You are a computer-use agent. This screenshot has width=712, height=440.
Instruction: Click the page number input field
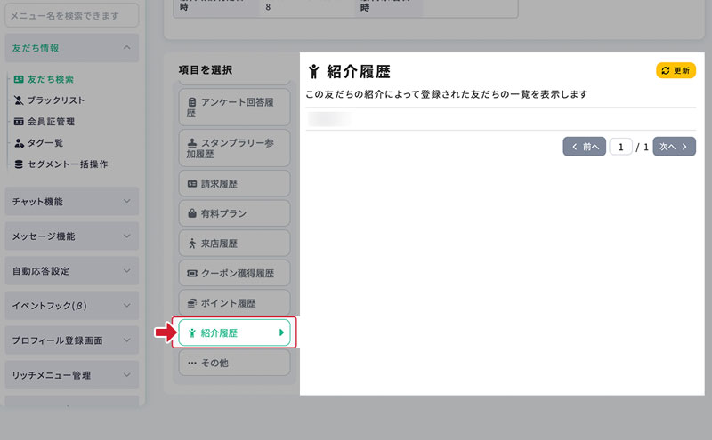(620, 147)
